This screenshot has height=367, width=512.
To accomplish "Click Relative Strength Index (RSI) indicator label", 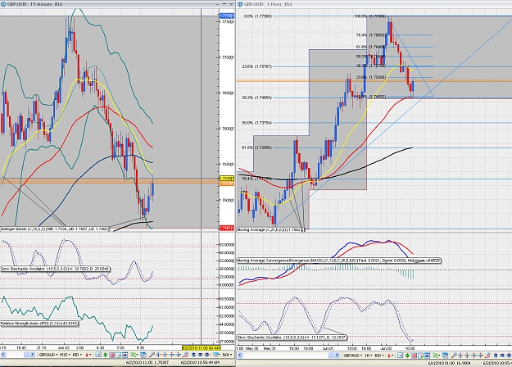I will click(39, 324).
